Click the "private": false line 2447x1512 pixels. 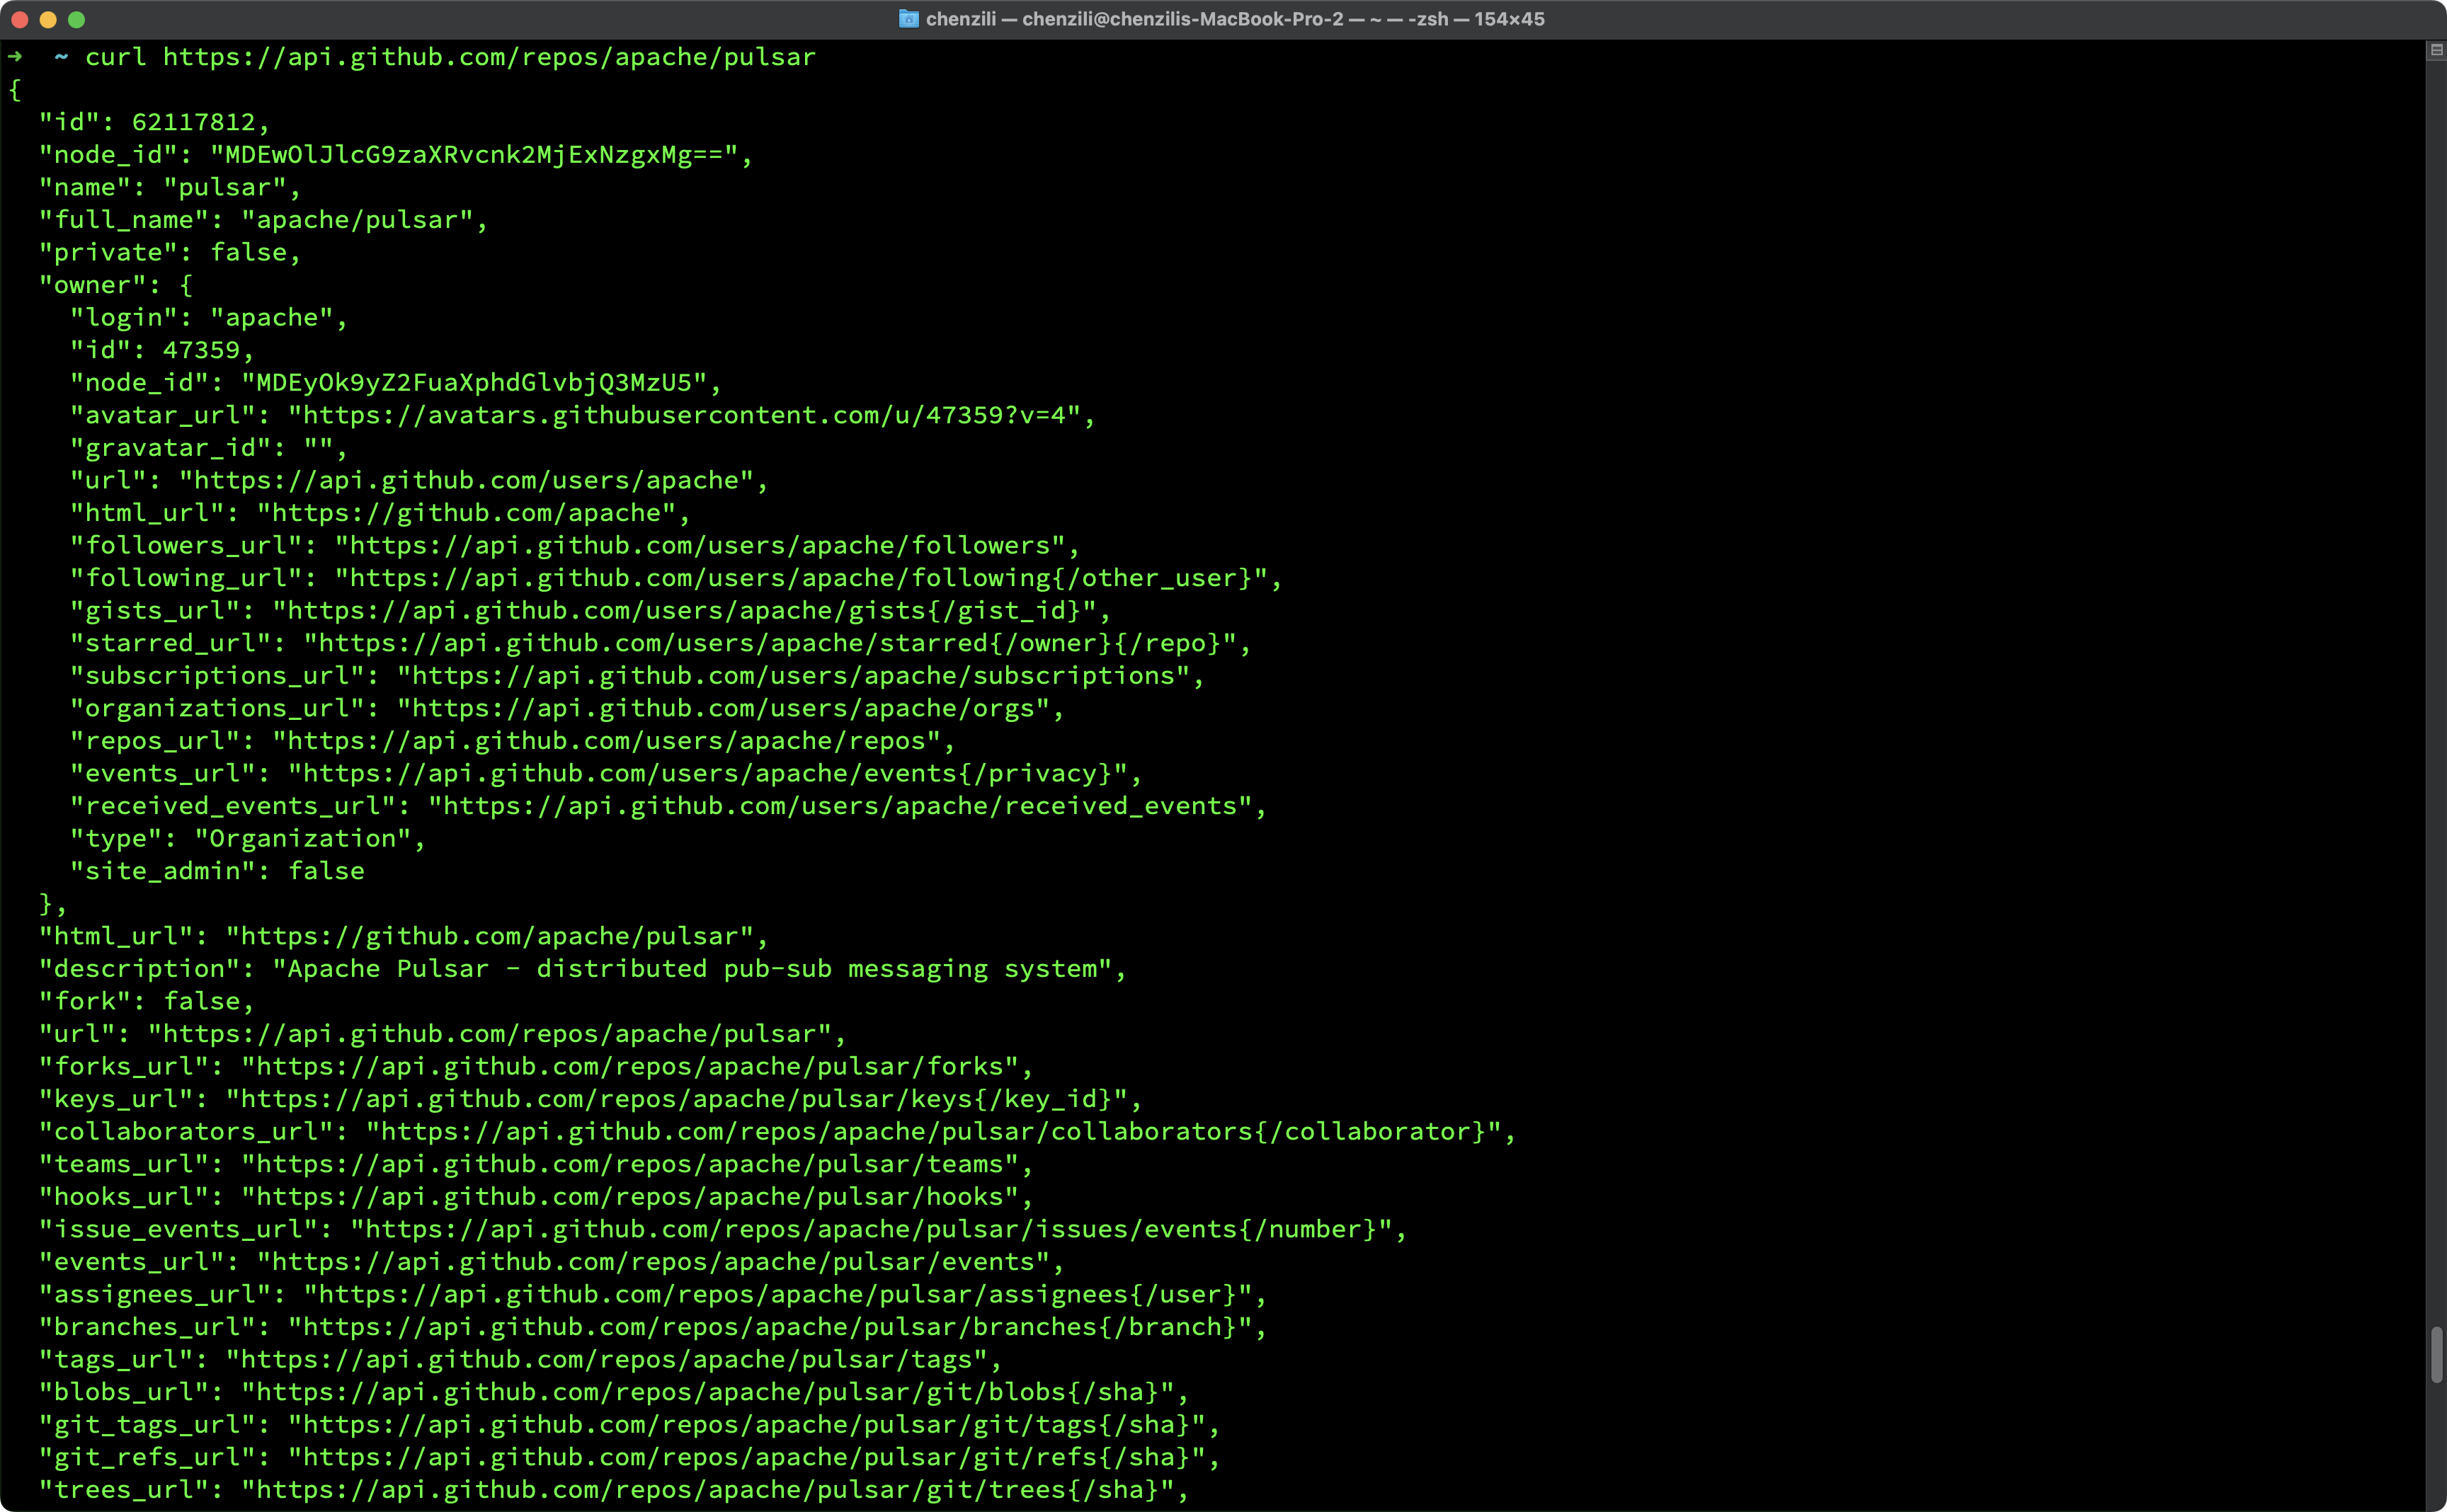[170, 252]
